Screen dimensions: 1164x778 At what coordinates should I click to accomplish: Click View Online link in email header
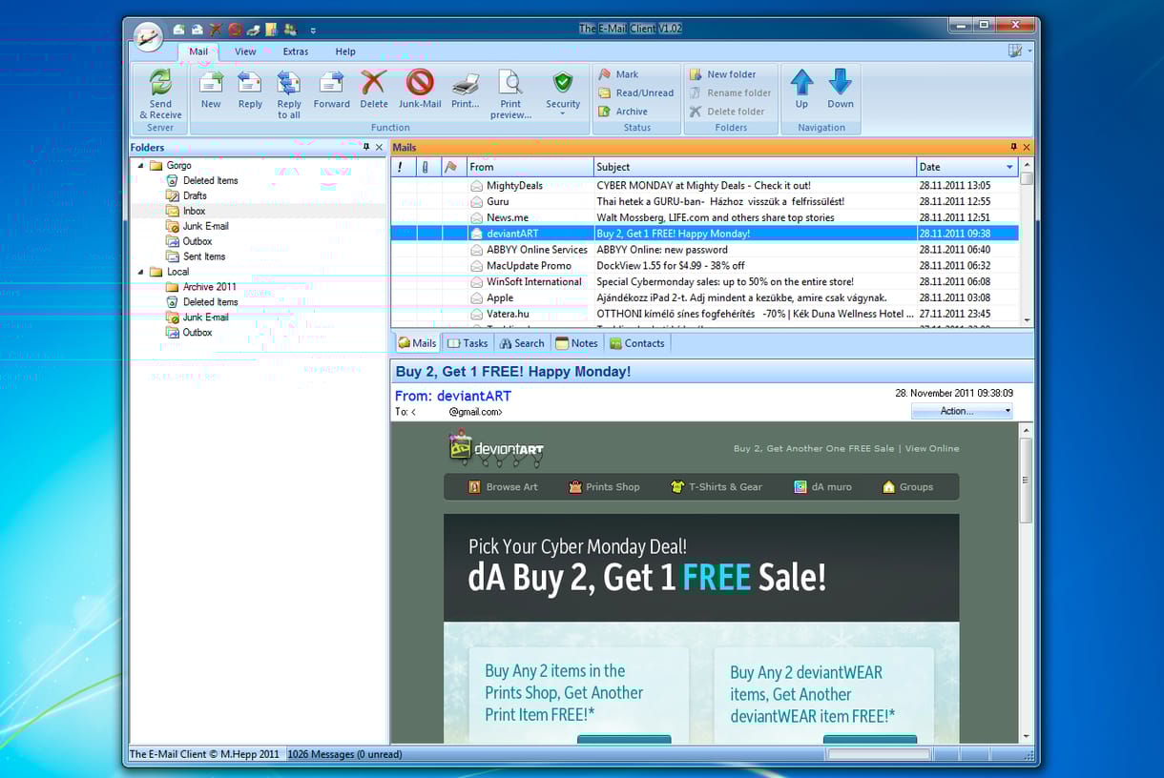[x=932, y=448]
